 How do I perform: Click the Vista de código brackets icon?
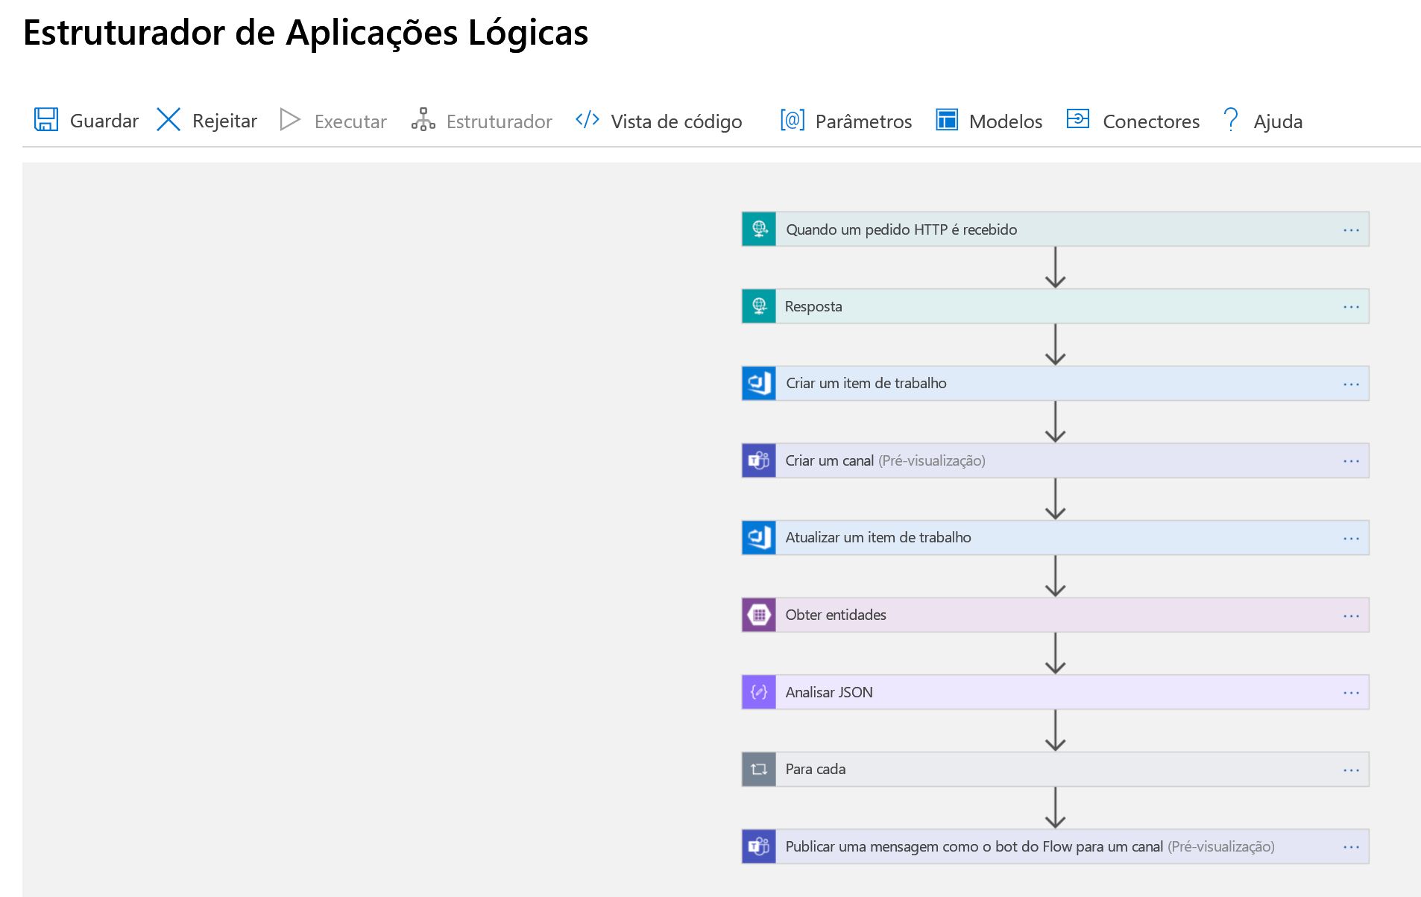[587, 120]
